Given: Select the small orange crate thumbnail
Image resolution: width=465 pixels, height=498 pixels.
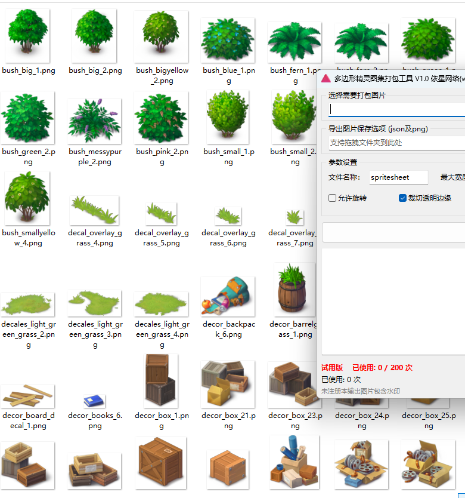Looking at the screenshot, I should pos(228,469).
